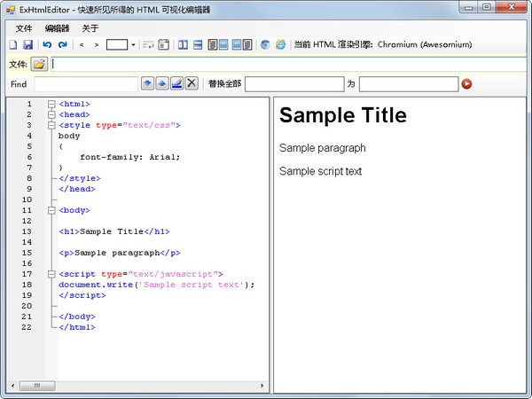The image size is (532, 399).
Task: Collapse the <body> fold on line 11
Action: pyautogui.click(x=51, y=210)
